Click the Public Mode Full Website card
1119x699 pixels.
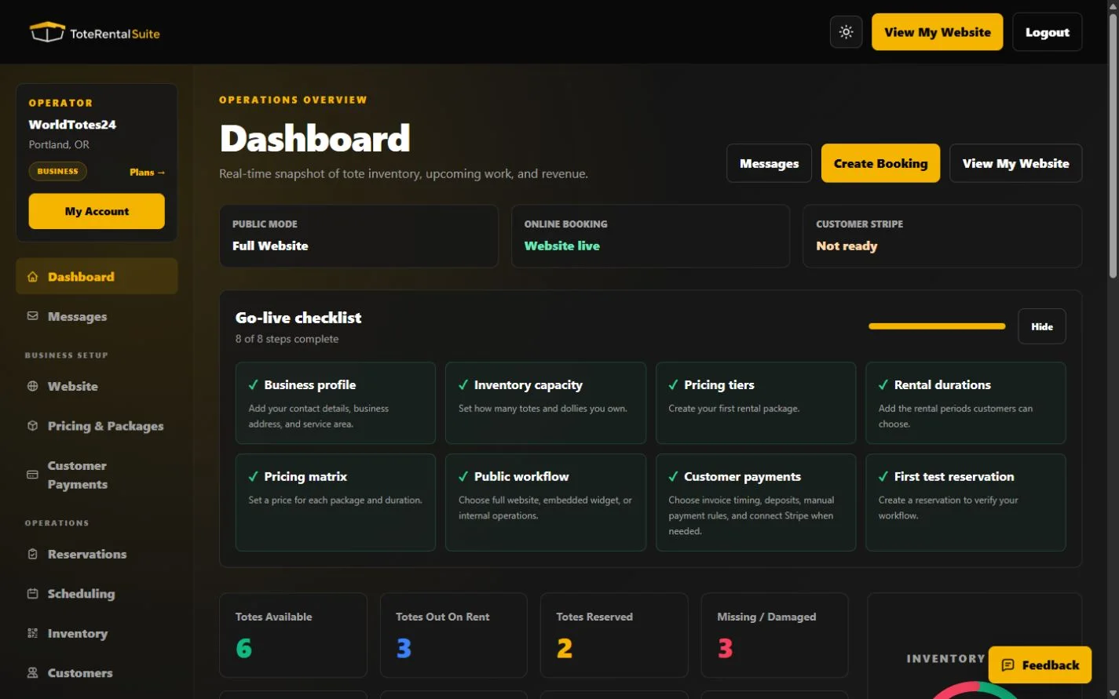[x=359, y=236]
